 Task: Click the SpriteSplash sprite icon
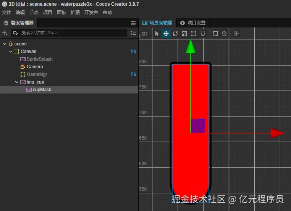[23, 59]
